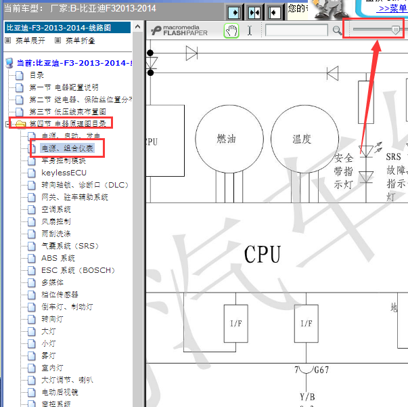The image size is (408, 407).
Task: Click the tree panel vertical scrollbar track
Action: point(137,219)
